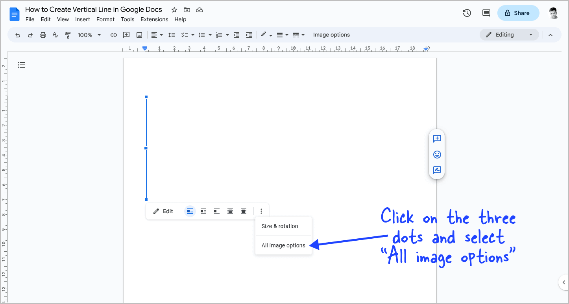Image resolution: width=569 pixels, height=304 pixels.
Task: Activate spelling and grammar check icon
Action: (x=55, y=35)
